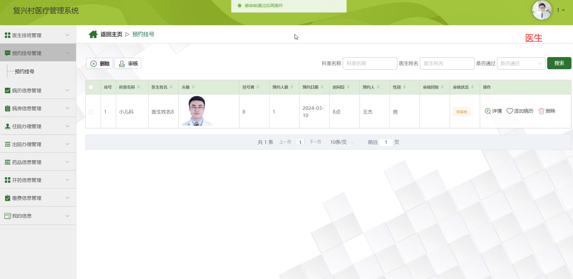Click the 待审核 status tag
The height and width of the screenshot is (279, 573).
(x=461, y=112)
